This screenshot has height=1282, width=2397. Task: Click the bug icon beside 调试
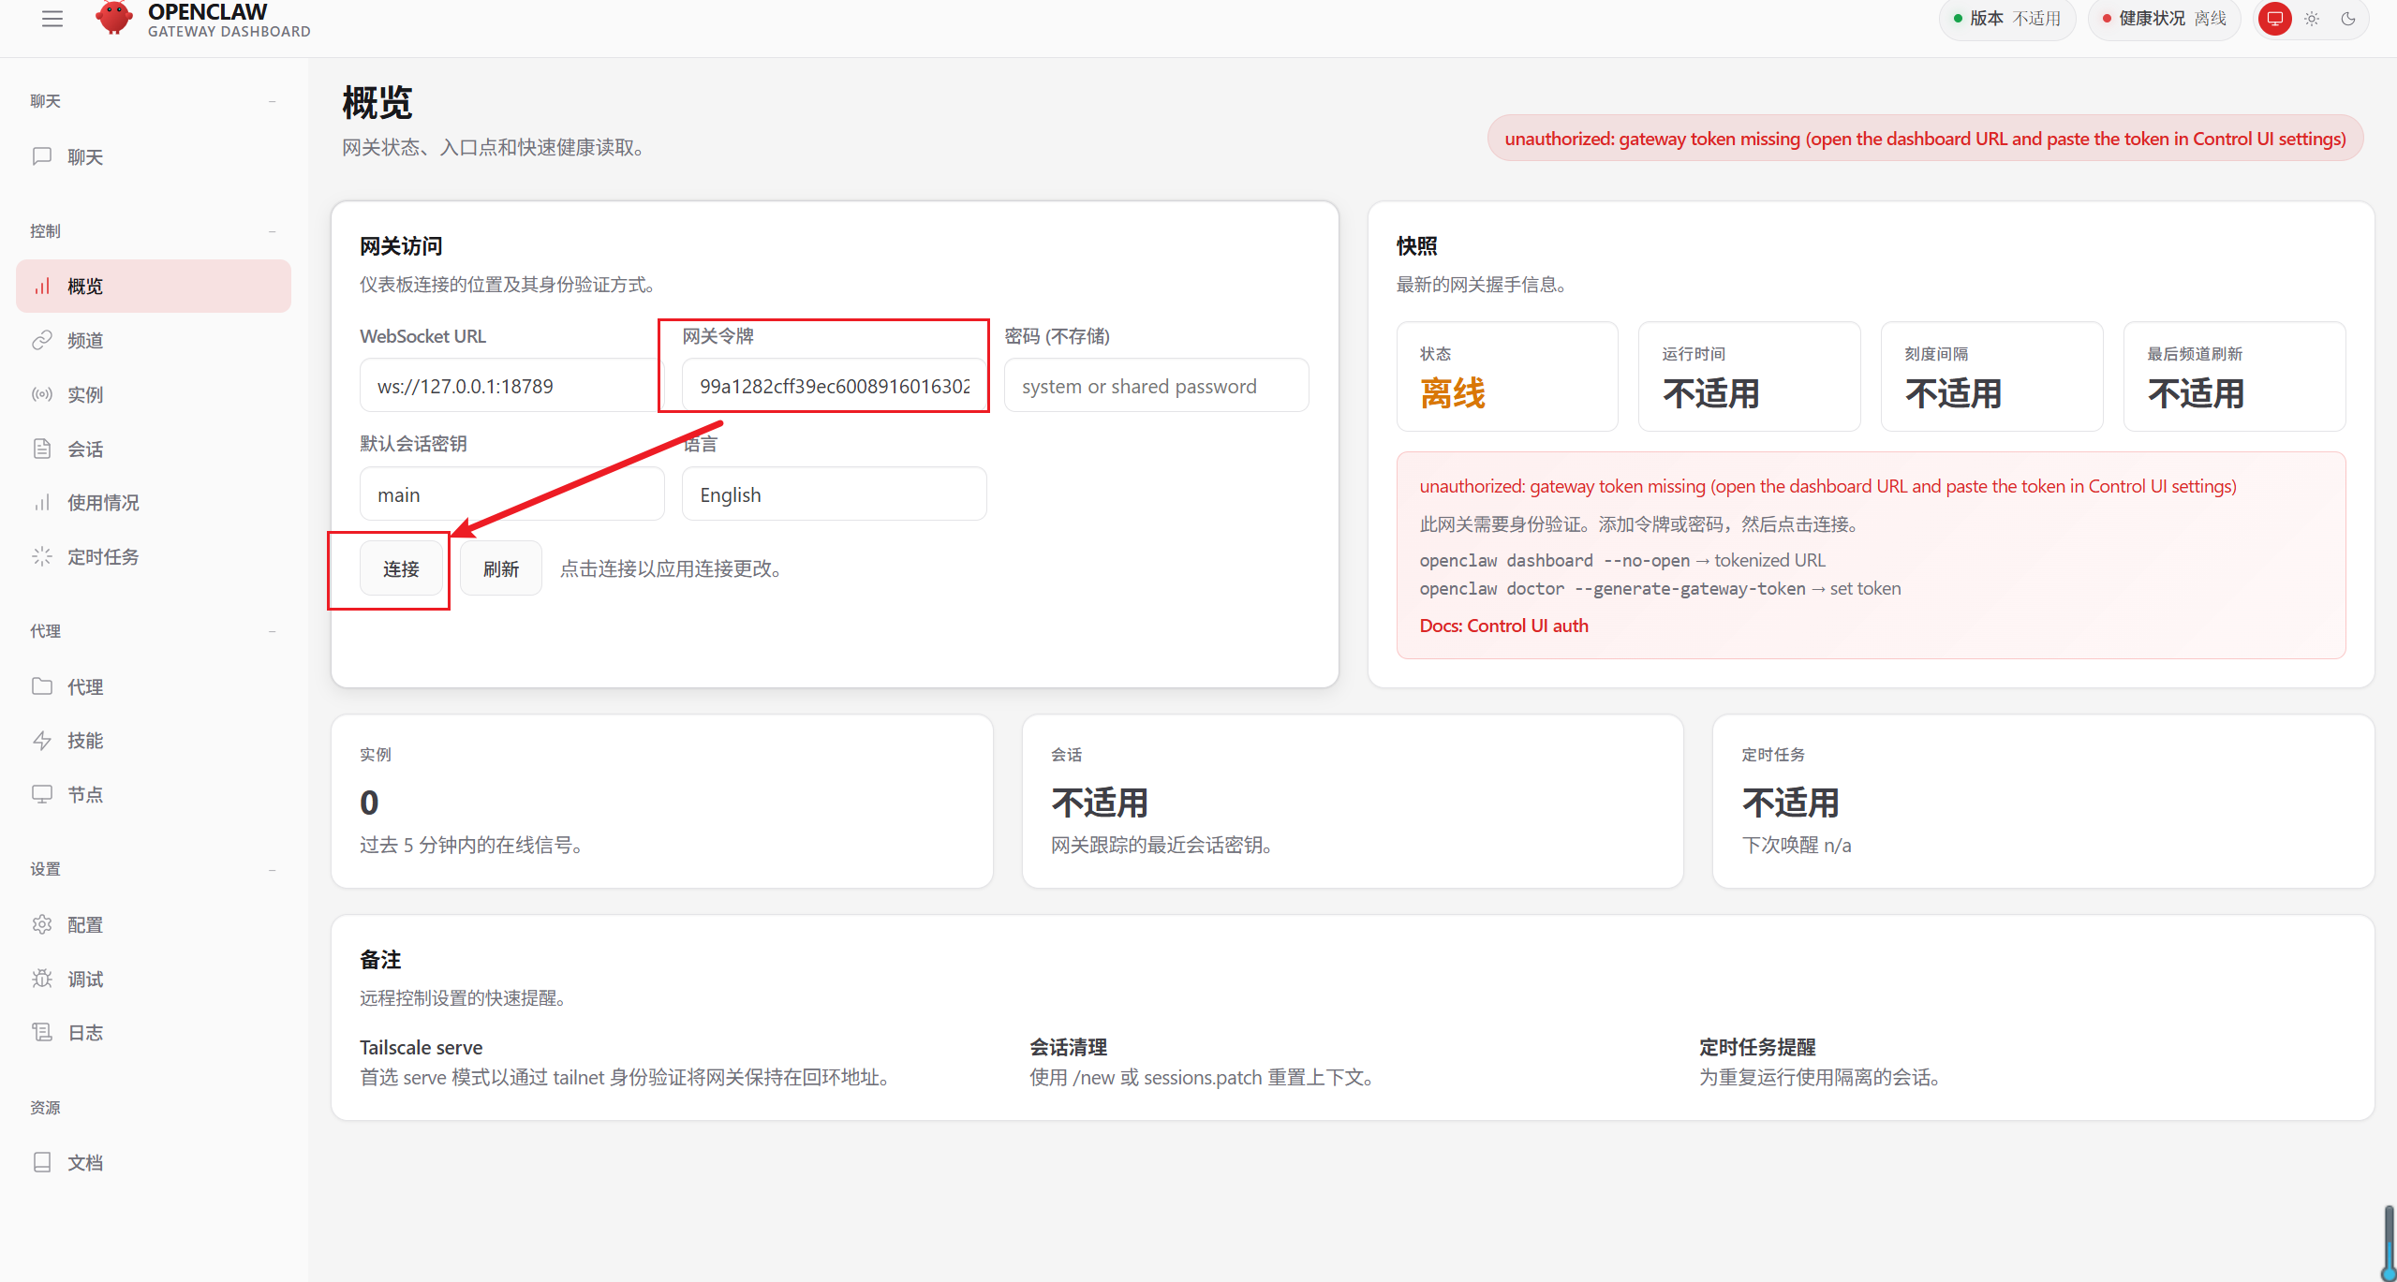42,979
